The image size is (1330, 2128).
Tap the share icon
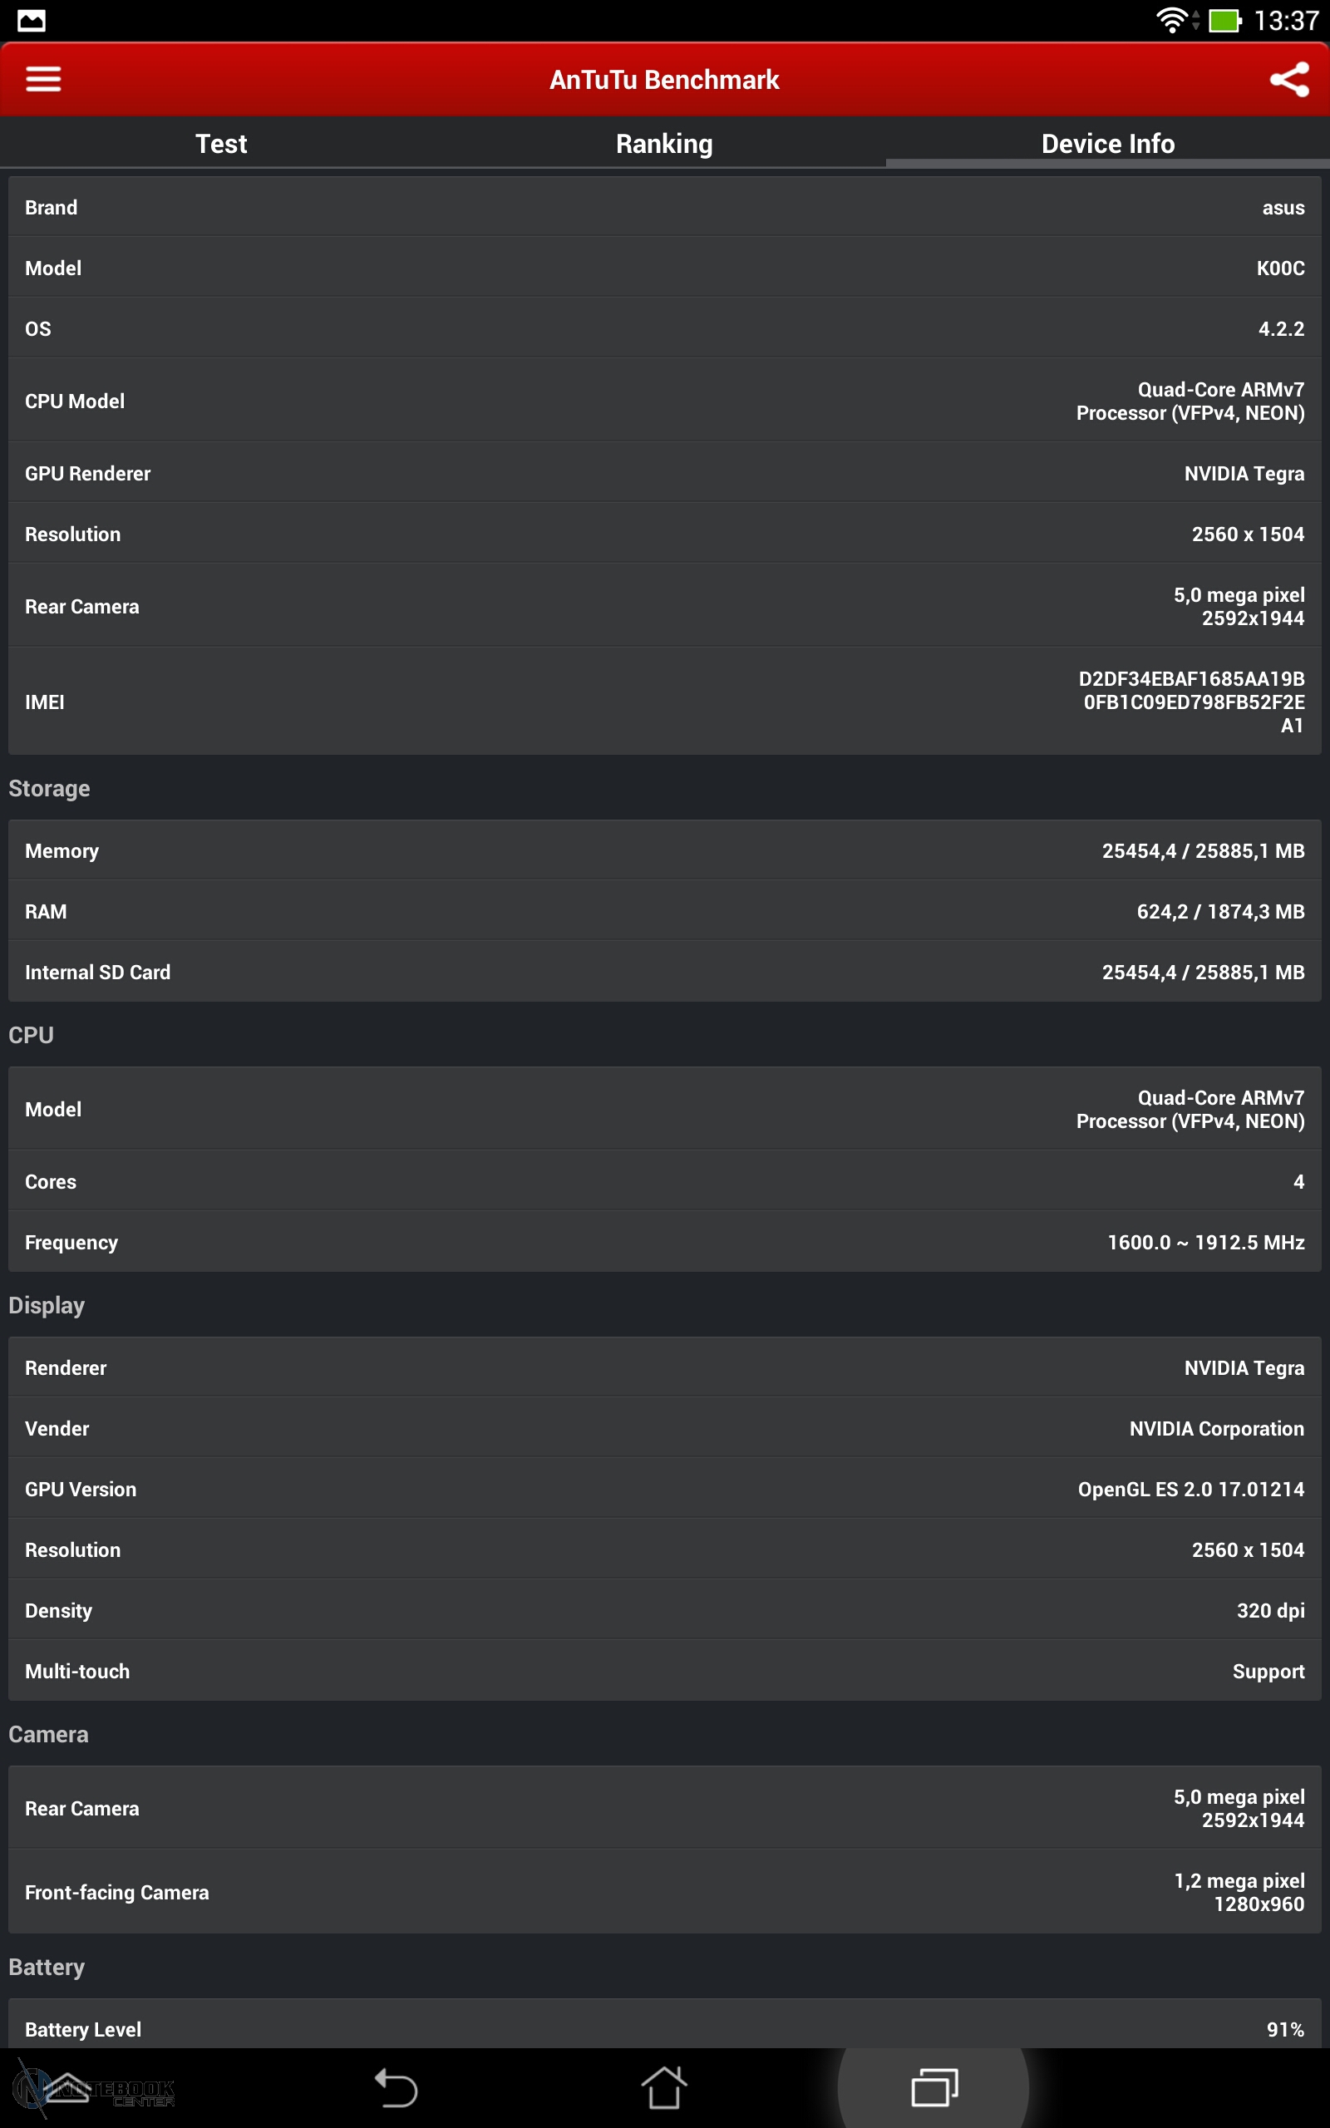pos(1288,79)
